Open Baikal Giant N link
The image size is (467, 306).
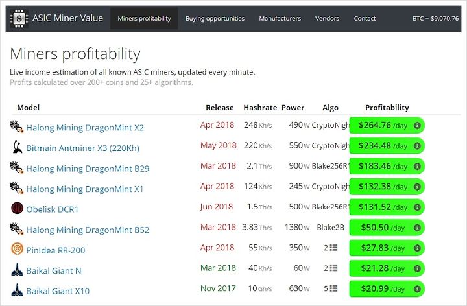(x=54, y=271)
